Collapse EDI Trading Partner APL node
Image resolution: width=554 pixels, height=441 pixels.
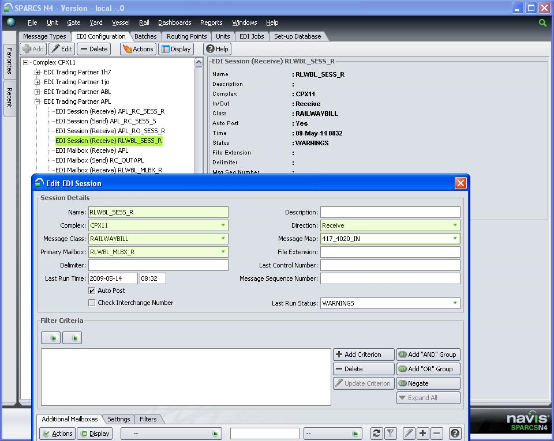tap(37, 102)
